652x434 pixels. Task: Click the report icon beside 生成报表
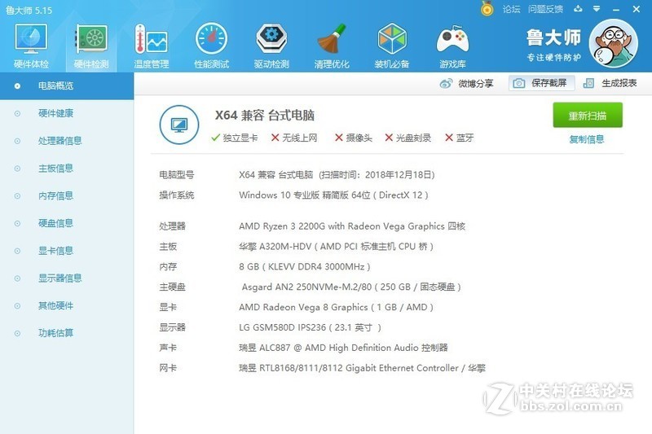tap(588, 84)
